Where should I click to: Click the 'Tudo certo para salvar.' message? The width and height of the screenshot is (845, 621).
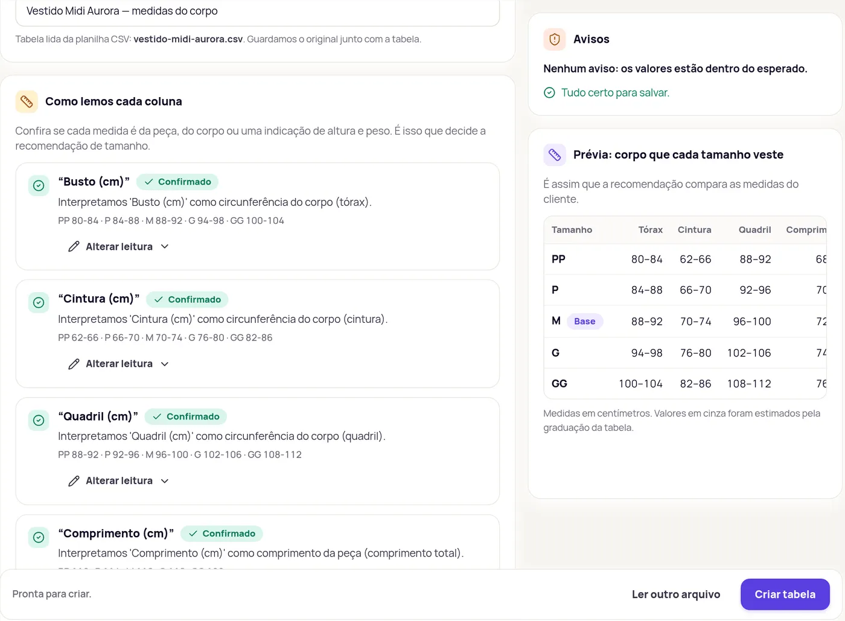click(615, 93)
